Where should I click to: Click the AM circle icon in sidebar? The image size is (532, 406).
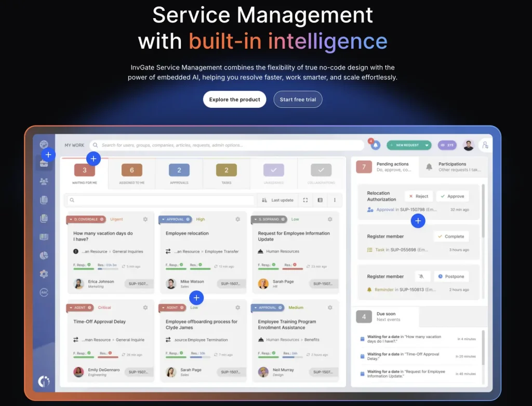click(44, 292)
